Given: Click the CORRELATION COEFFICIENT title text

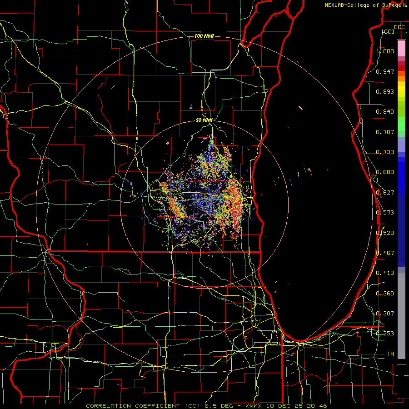Looking at the screenshot, I should [x=133, y=406].
